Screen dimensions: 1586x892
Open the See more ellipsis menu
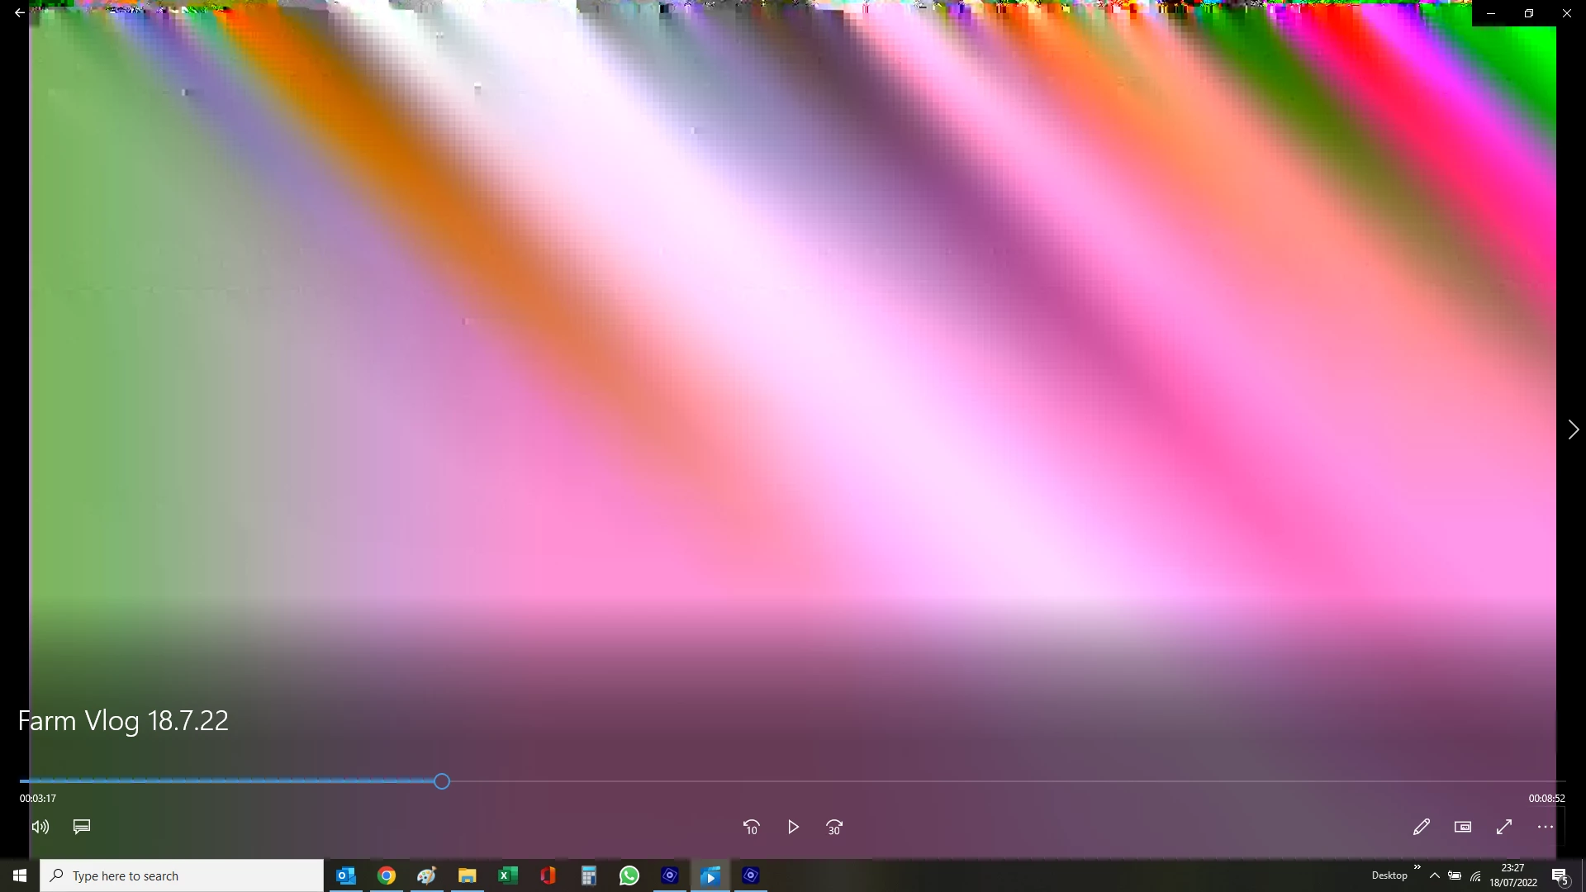[x=1546, y=827]
